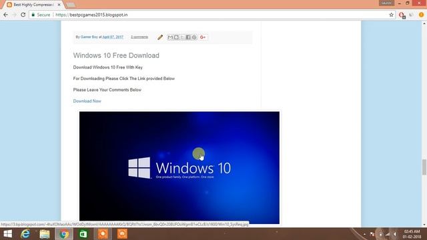Screen dimensions: 427x240
Task: Reload the page with the refresh icon
Action: point(23,15)
